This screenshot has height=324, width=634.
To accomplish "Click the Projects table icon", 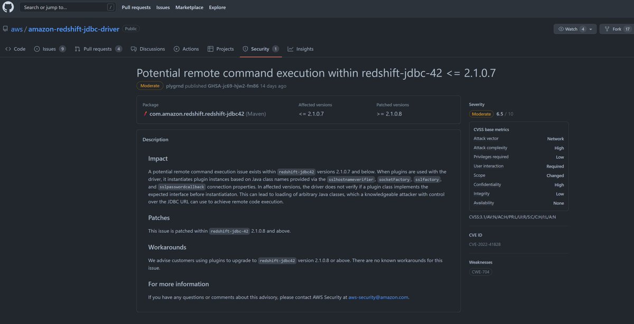I will (211, 49).
